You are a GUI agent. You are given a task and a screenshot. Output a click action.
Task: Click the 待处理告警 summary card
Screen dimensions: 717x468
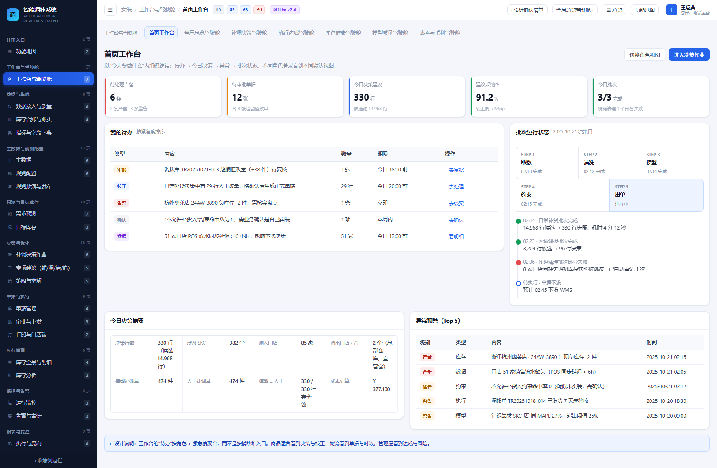(x=163, y=97)
